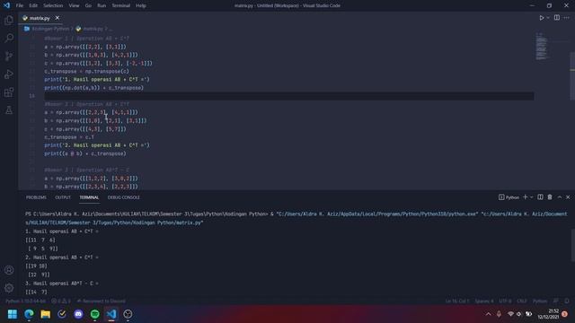This screenshot has height=323, width=575.
Task: Open the Testing flask icon view
Action: [x=9, y=109]
